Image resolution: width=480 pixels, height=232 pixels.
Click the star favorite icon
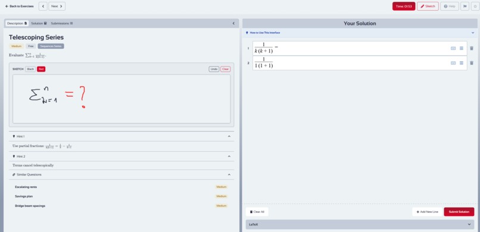click(x=475, y=6)
